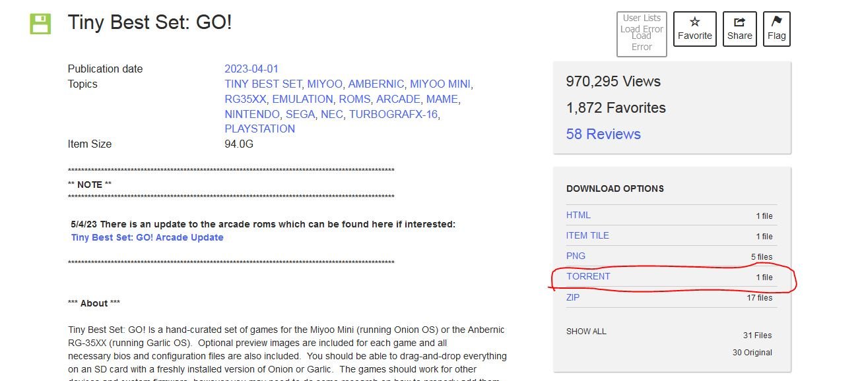Open the RG35XX topic
The width and height of the screenshot is (862, 381).
click(246, 99)
